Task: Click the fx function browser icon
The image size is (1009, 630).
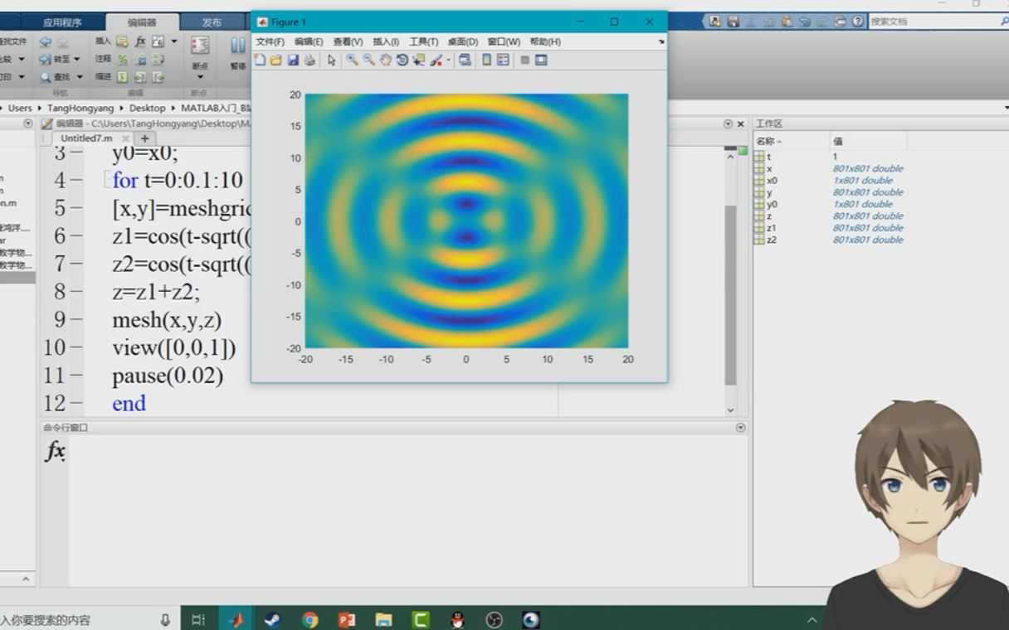Action: coord(55,451)
